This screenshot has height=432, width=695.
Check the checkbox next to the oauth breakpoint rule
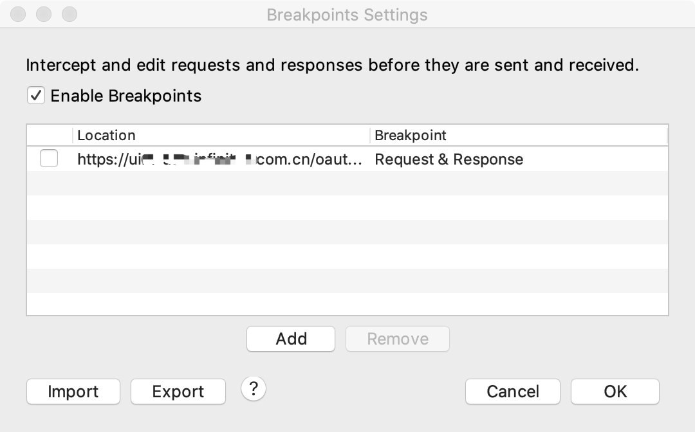(x=48, y=159)
